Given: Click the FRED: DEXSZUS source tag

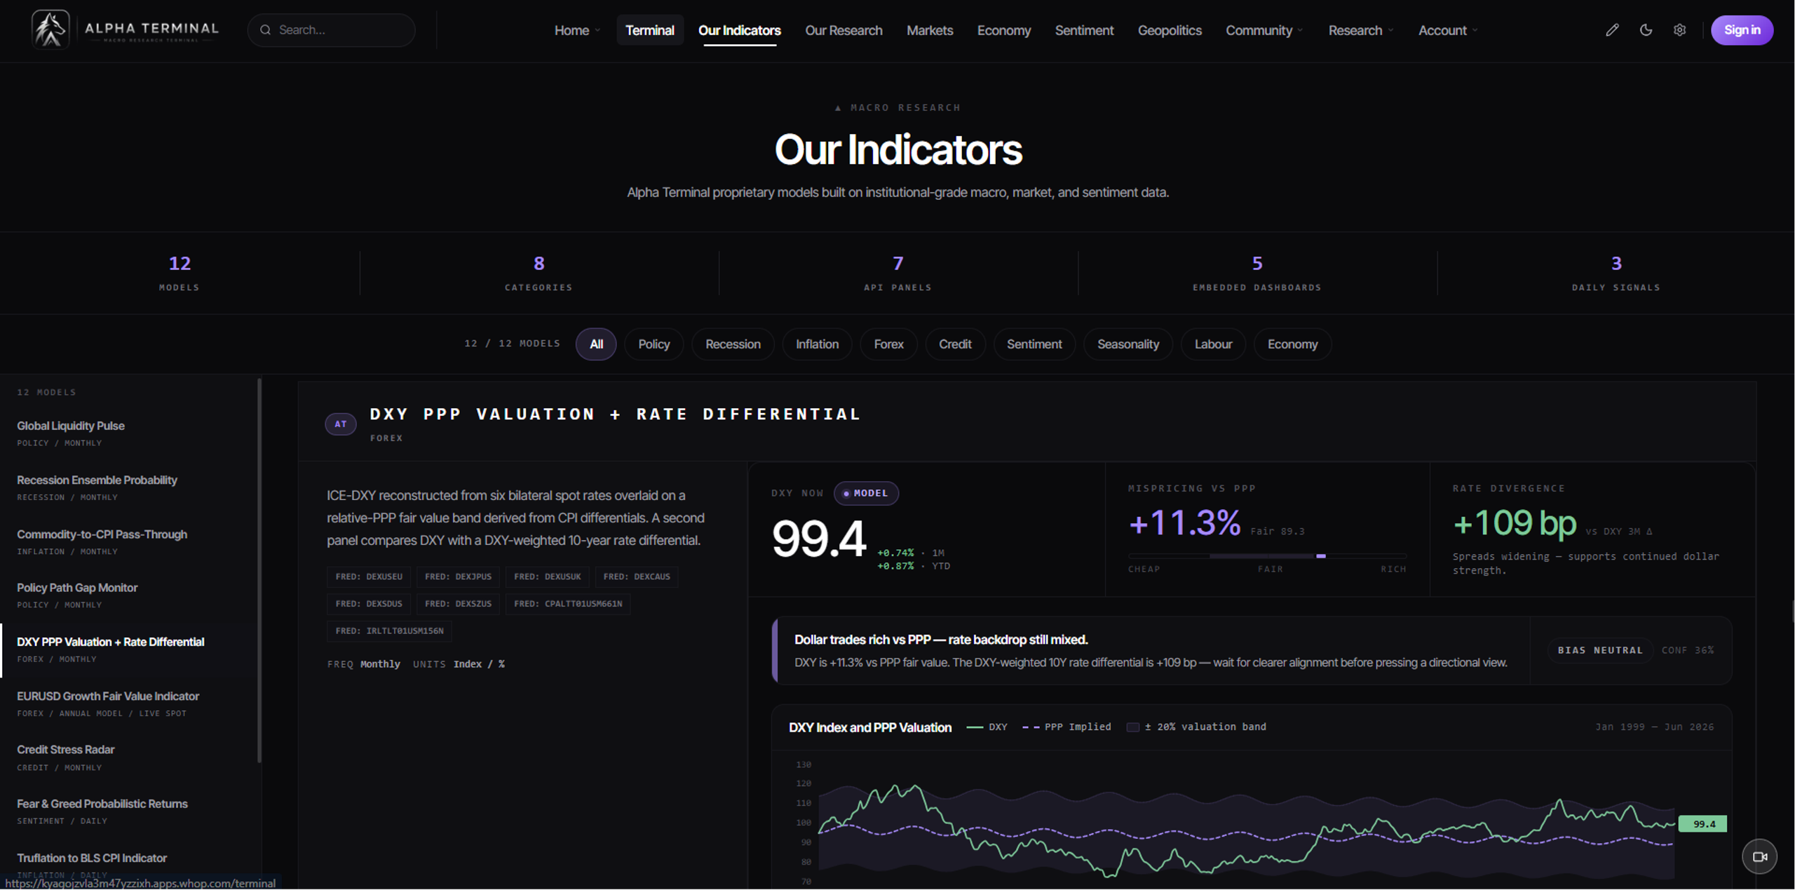Looking at the screenshot, I should tap(458, 604).
